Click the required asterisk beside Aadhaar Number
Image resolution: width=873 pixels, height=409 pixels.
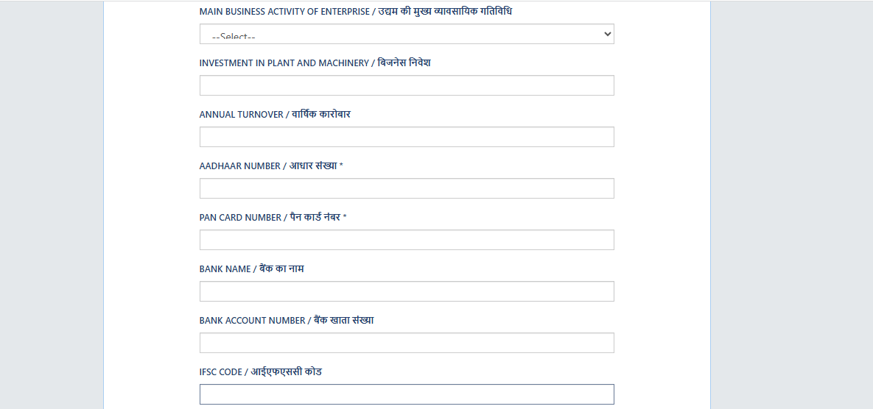[x=341, y=166]
